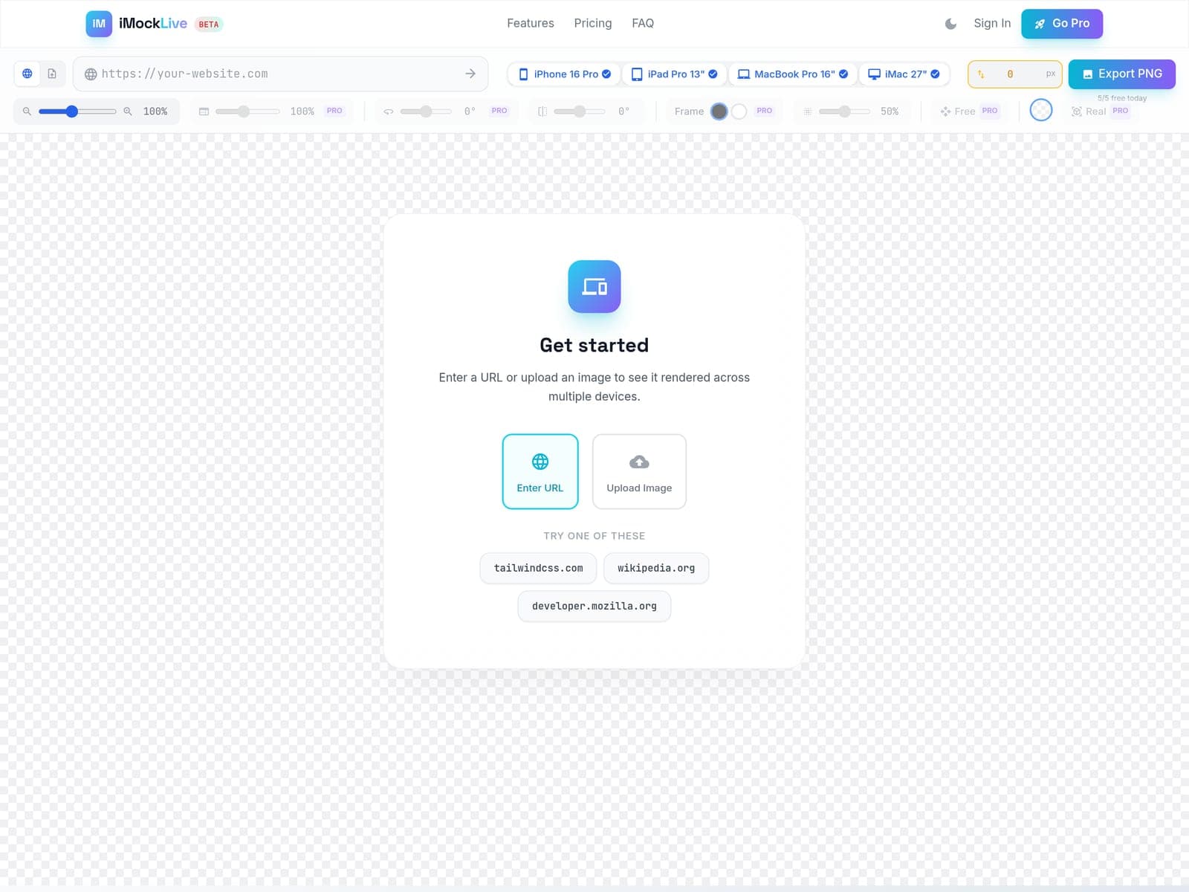
Task: Open the Pricing section
Action: coord(593,23)
